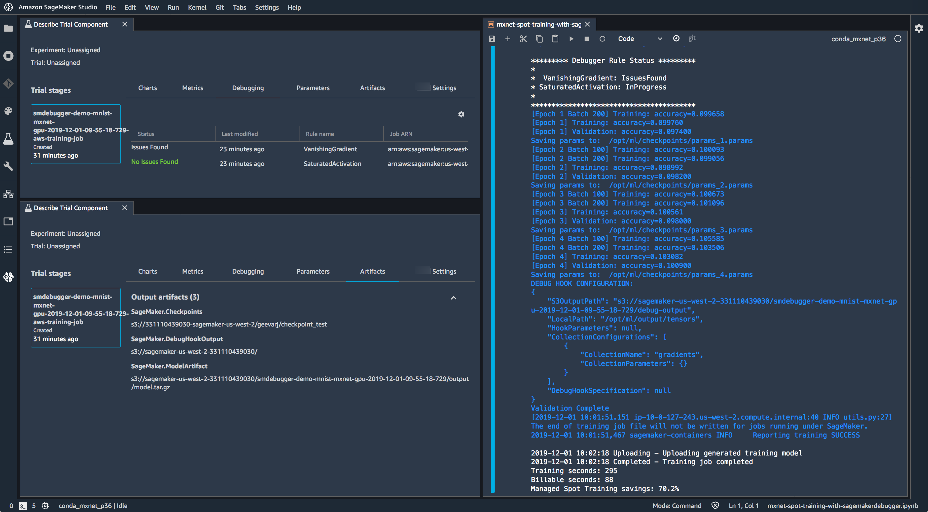The image size is (928, 512).
Task: Open the cell type Code dropdown
Action: point(640,39)
